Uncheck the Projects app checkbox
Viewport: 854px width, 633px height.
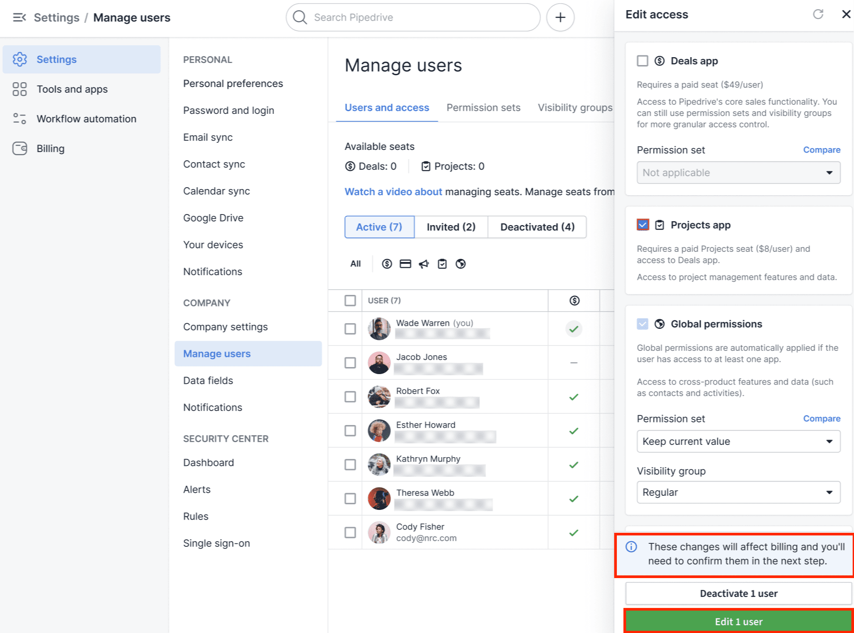tap(642, 225)
